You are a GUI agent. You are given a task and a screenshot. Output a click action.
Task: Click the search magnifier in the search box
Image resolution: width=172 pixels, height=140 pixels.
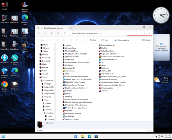149,33
